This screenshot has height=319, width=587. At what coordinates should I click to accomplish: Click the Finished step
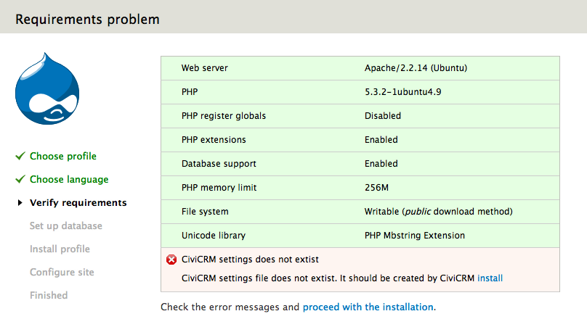point(49,296)
